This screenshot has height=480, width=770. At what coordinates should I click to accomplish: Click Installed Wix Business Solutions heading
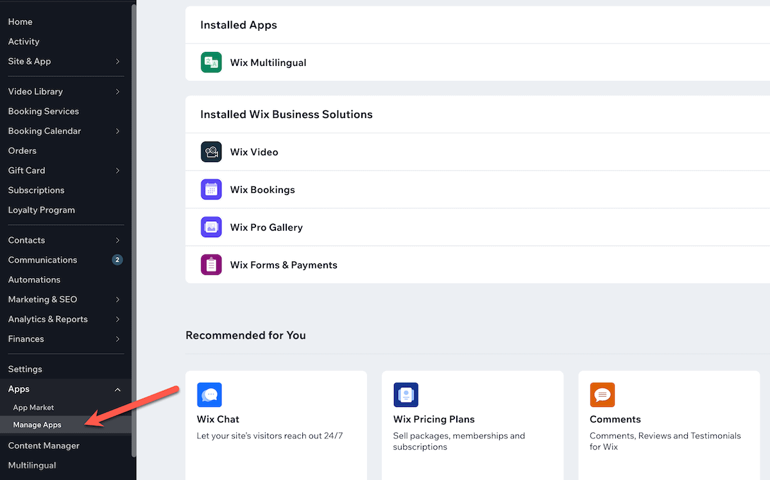click(x=286, y=115)
